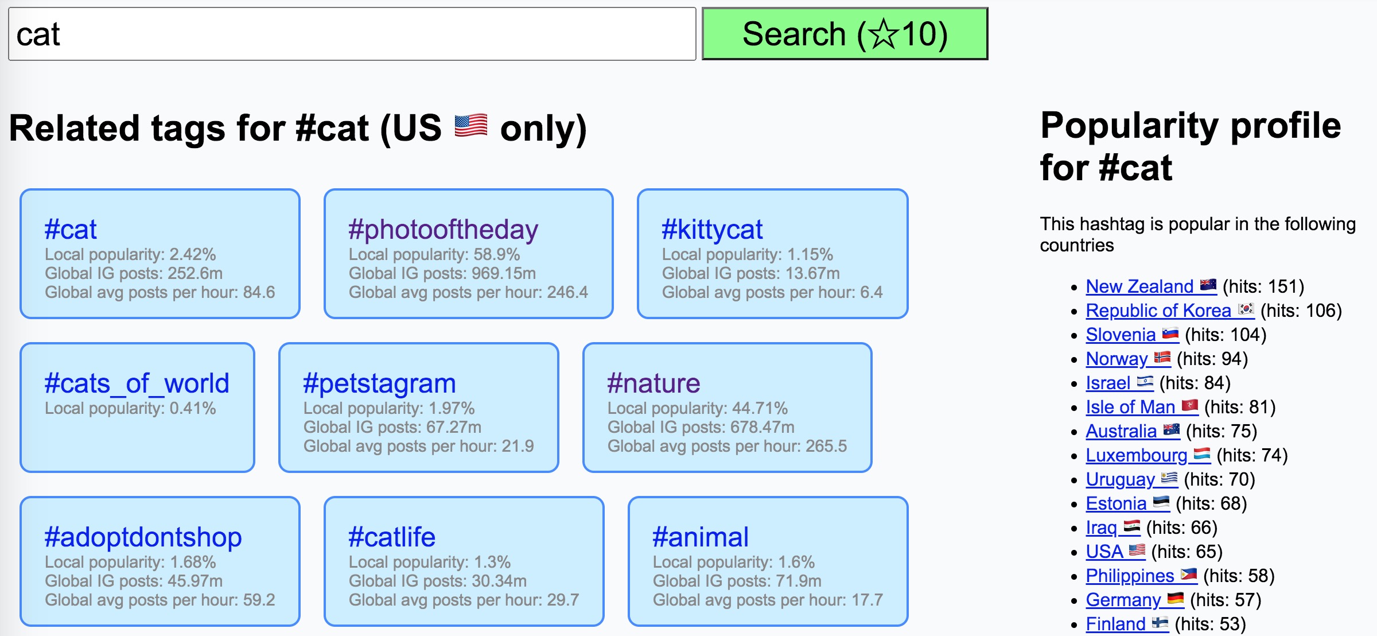Viewport: 1377px width, 636px height.
Task: Open the #animal hashtag link
Action: coord(701,537)
